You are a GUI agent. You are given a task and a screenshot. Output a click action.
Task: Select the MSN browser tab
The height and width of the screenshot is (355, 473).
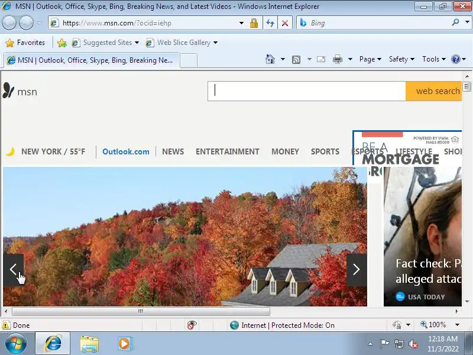(x=92, y=60)
